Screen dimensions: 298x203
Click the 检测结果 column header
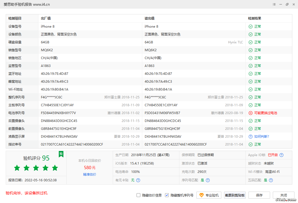coord(255,18)
